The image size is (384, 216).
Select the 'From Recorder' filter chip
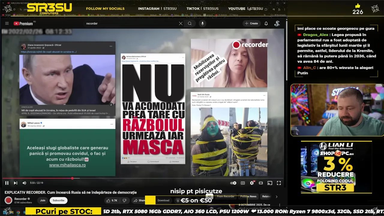pyautogui.click(x=226, y=196)
